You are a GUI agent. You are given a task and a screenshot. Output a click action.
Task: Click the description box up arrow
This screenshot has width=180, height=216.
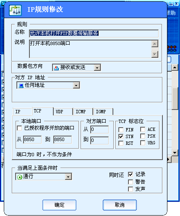coord(155,44)
